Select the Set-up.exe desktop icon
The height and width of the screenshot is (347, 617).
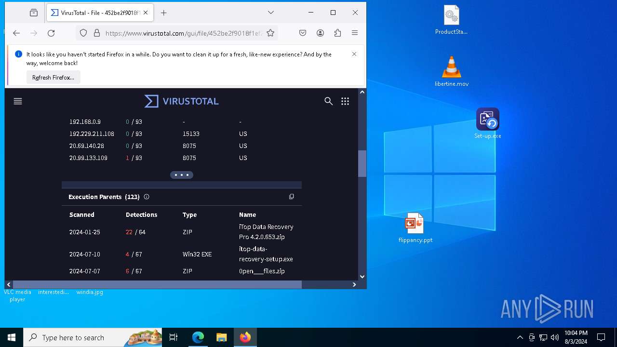(488, 123)
